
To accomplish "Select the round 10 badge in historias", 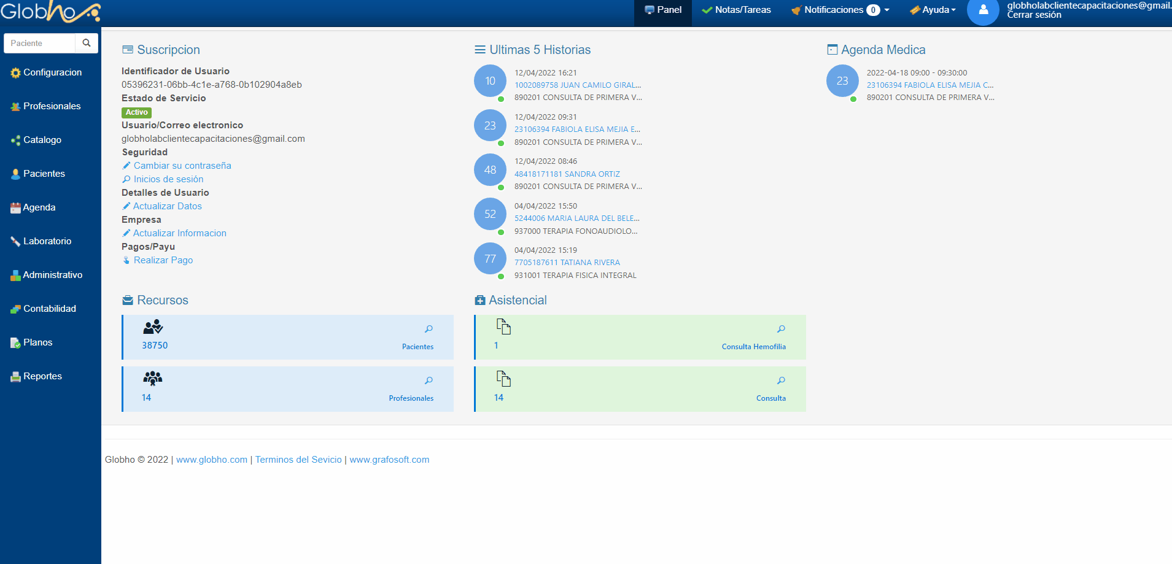I will [490, 81].
